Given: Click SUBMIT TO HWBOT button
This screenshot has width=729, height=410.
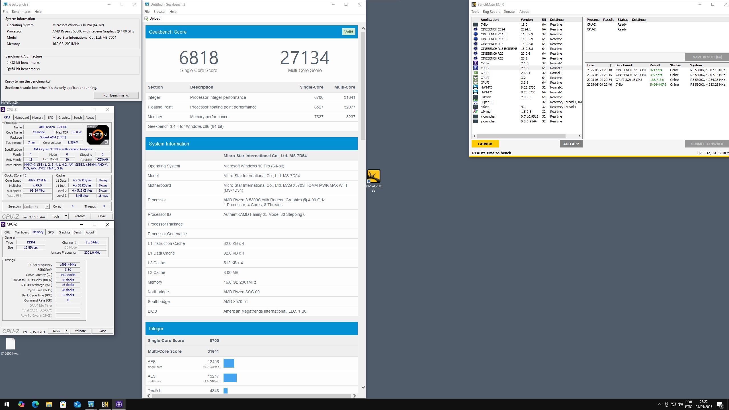Looking at the screenshot, I should pos(707,144).
